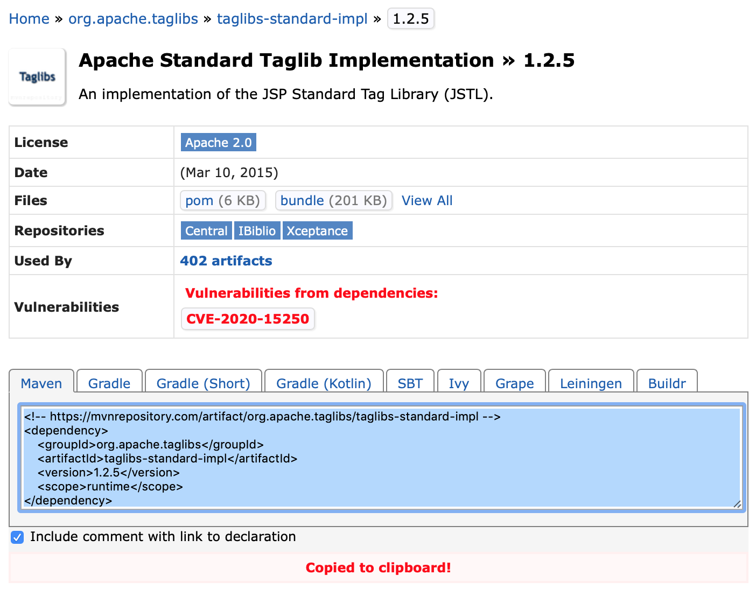Switch to the Ivy tab
Screen dimensions: 756x603
[459, 382]
